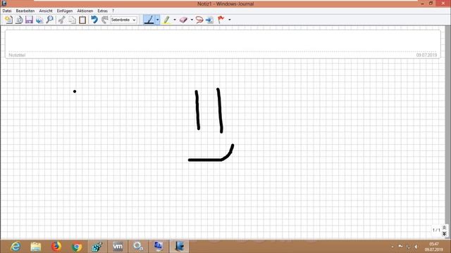Open the monitors taskbar application
451x253 pixels.
pos(159,247)
